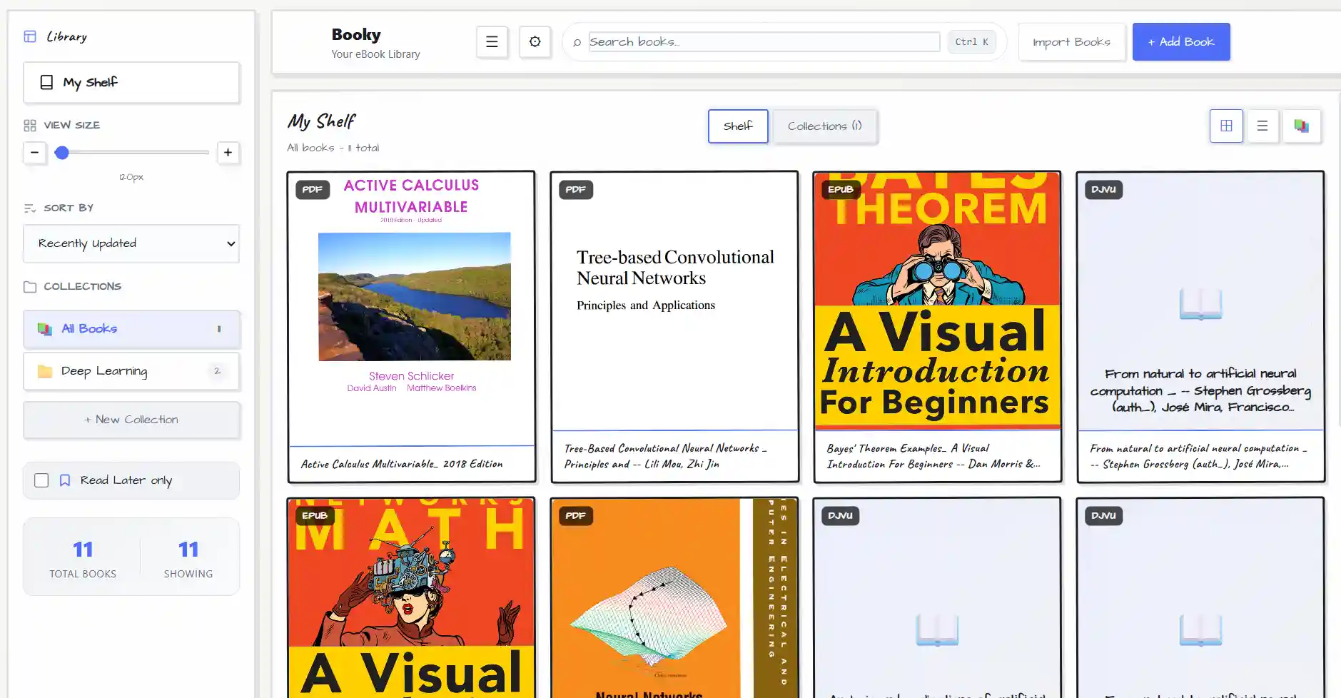Click the My Shelf book icon
The image size is (1341, 698).
[x=46, y=82]
